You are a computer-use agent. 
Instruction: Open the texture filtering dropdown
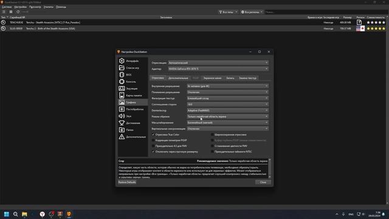coord(227,99)
